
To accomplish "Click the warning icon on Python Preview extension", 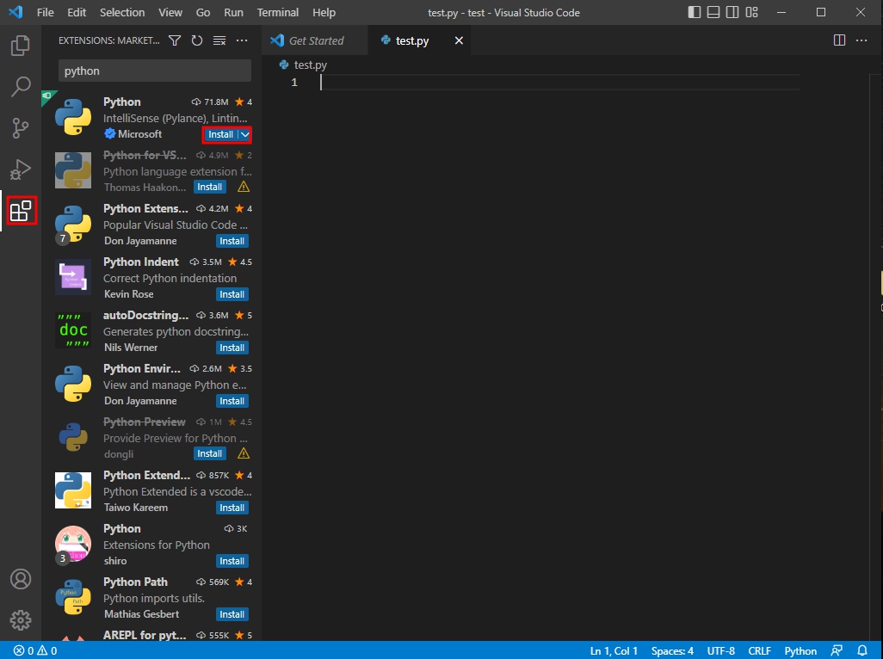I will (244, 453).
